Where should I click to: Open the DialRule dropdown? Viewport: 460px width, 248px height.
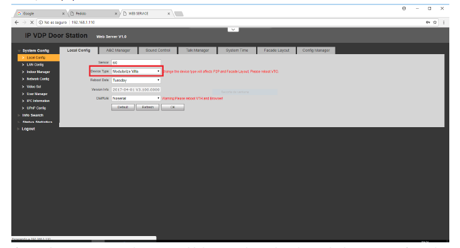(136, 98)
